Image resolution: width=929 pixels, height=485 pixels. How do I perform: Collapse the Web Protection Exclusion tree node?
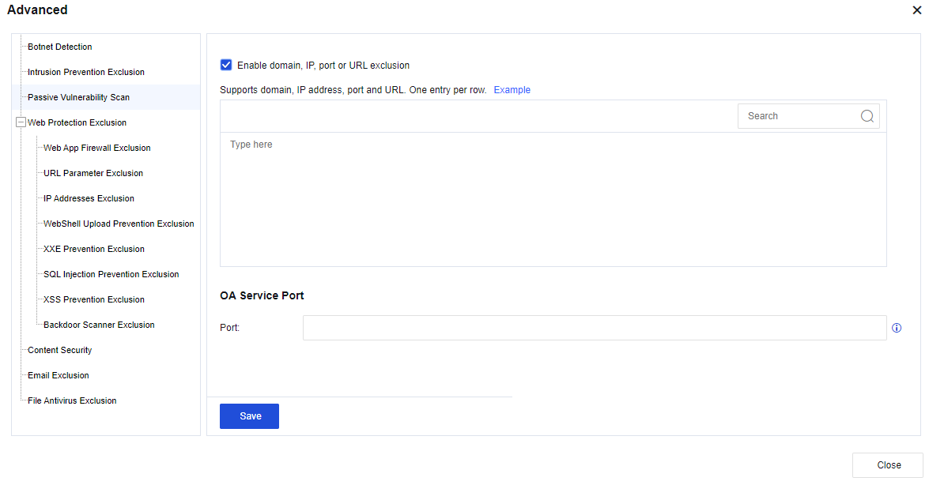(21, 122)
